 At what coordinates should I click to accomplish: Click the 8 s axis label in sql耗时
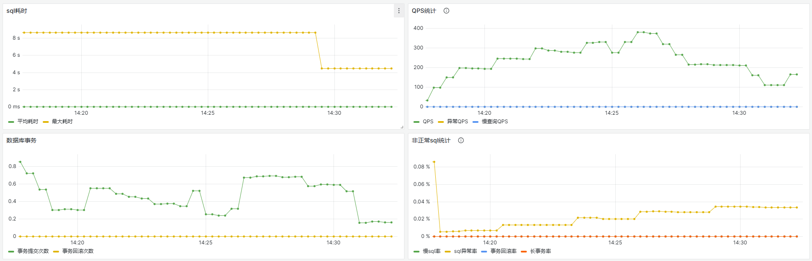pyautogui.click(x=16, y=38)
